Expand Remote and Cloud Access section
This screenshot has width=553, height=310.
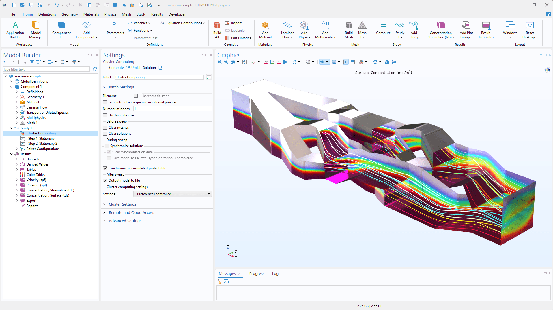131,212
